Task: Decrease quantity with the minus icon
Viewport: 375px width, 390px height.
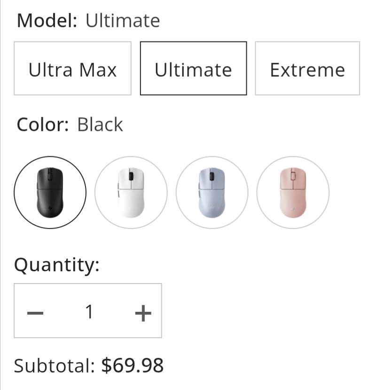Action: point(35,312)
